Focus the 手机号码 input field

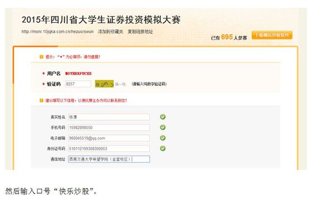109,127
